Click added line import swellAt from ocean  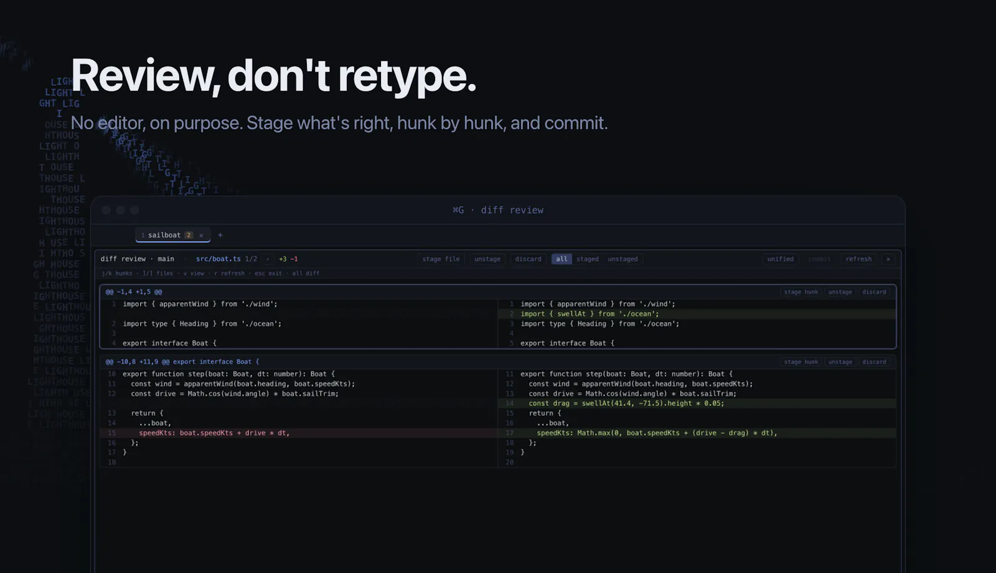pos(697,314)
